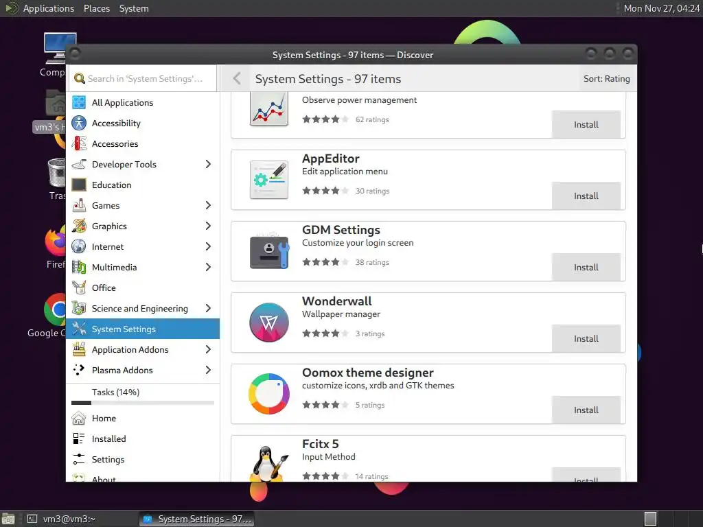This screenshot has width=703, height=527.
Task: Open the System menu
Action: click(134, 8)
